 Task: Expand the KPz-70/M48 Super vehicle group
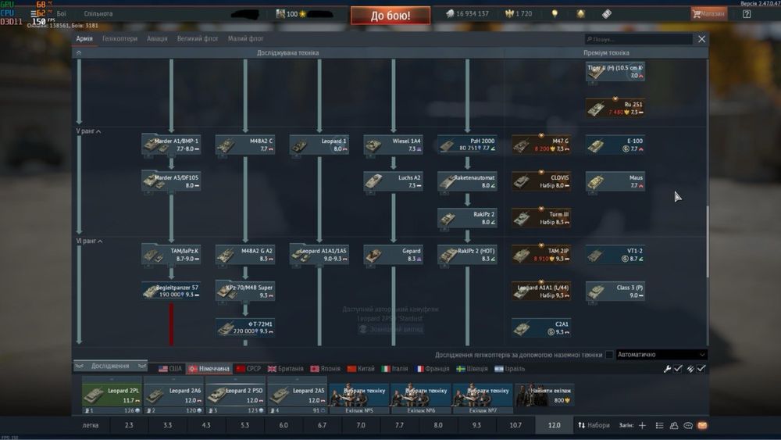(x=245, y=291)
